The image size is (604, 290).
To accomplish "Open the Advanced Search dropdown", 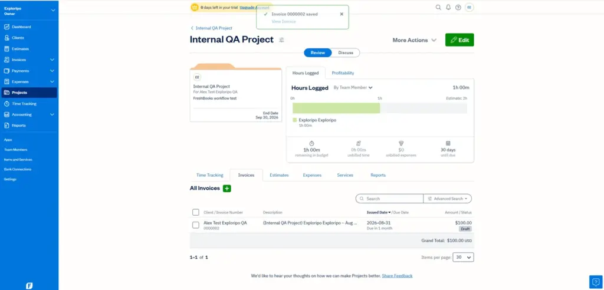I will [447, 199].
